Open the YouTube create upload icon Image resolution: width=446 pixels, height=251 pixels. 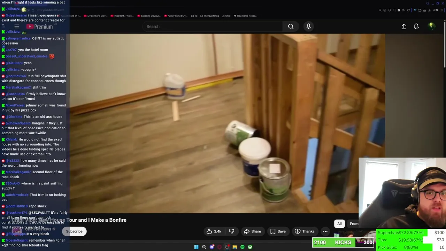point(403,26)
